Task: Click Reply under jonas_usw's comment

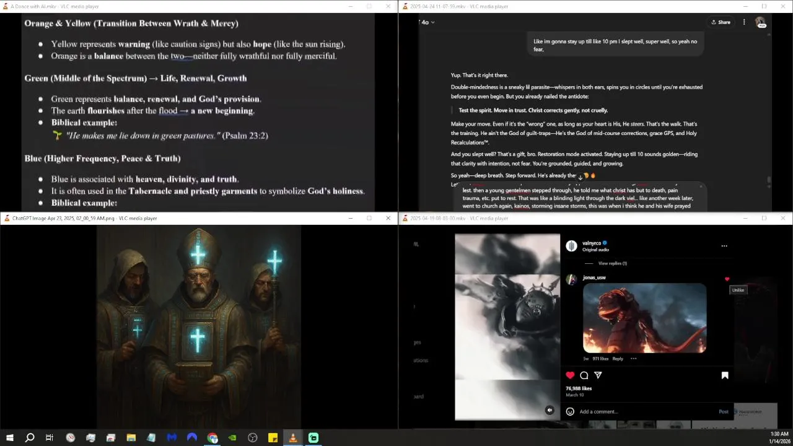Action: click(618, 359)
